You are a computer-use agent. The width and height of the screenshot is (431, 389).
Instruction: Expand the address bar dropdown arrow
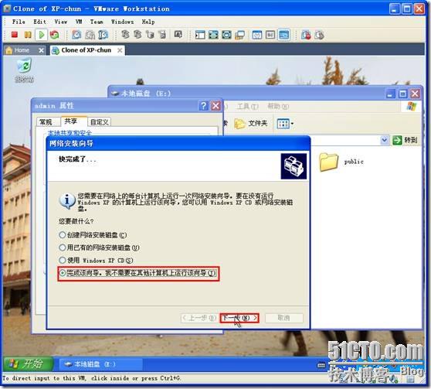pyautogui.click(x=385, y=140)
